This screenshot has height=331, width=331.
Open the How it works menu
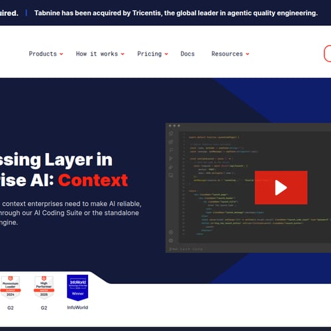pyautogui.click(x=97, y=54)
